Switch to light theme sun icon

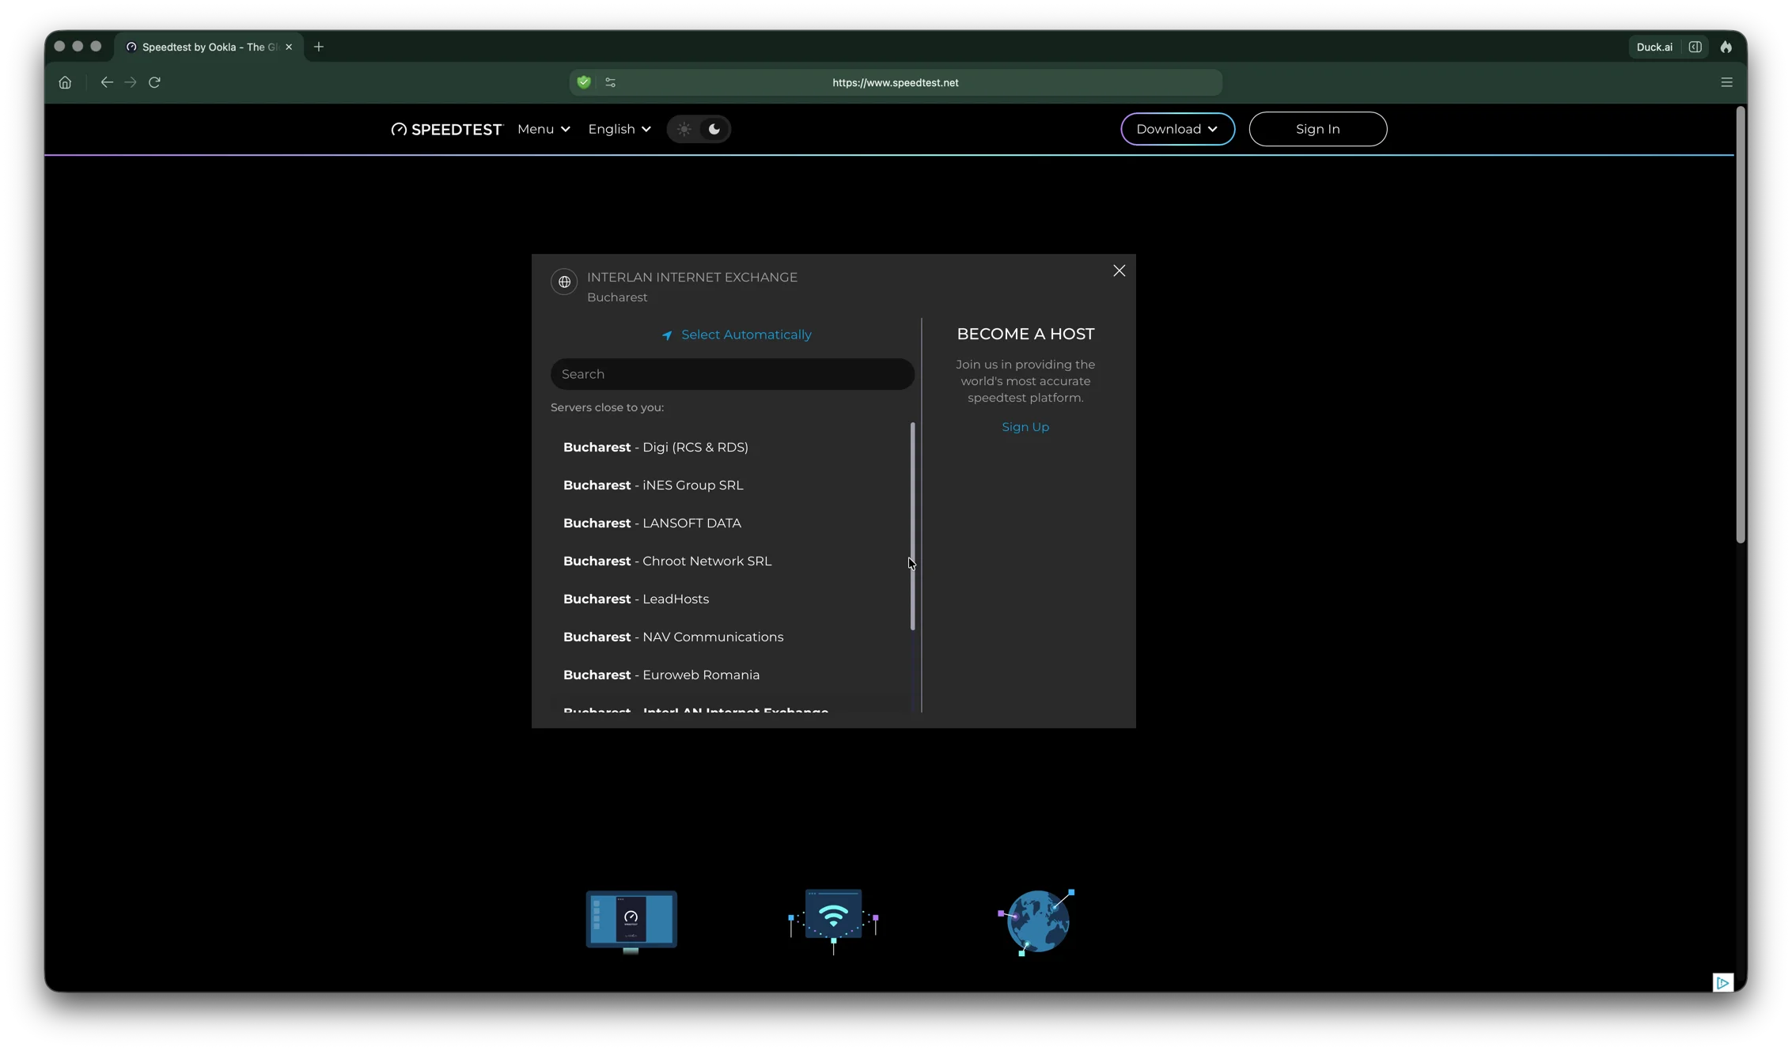coord(684,129)
